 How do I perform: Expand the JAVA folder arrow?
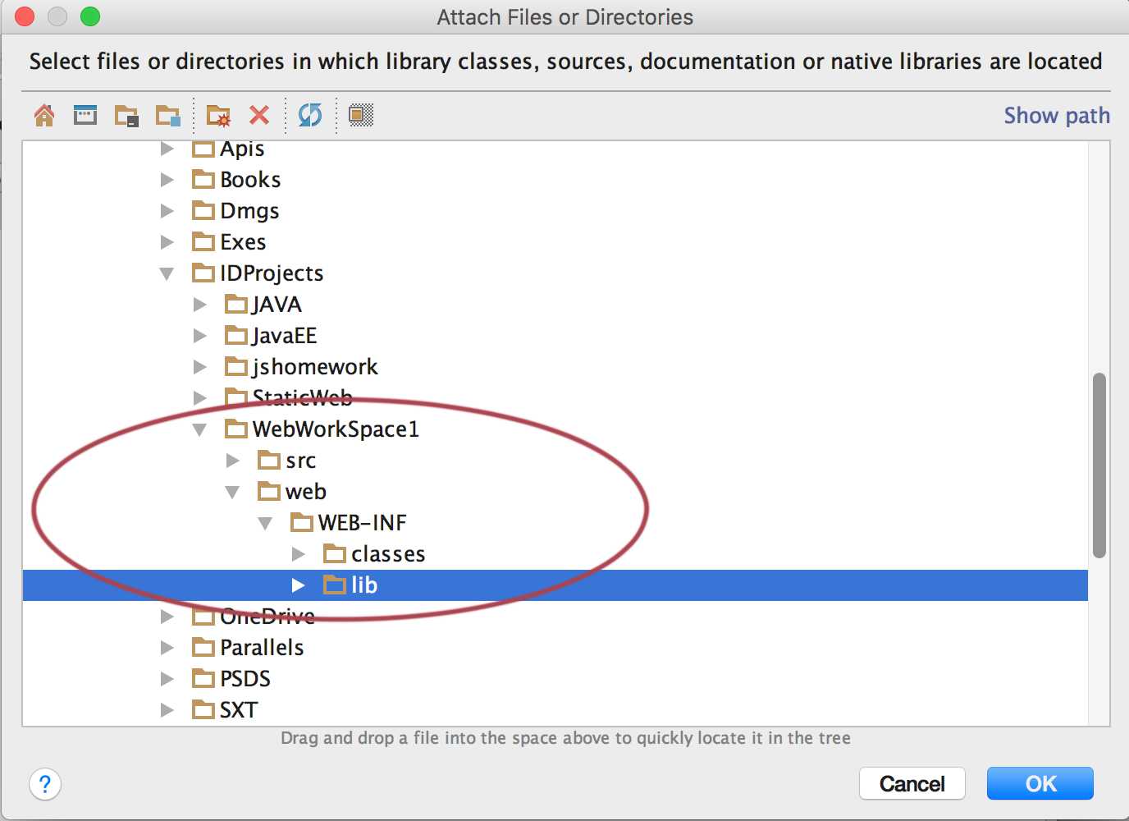(200, 305)
